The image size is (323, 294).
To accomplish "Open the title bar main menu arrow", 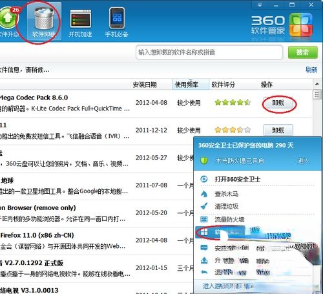I will (260, 5).
